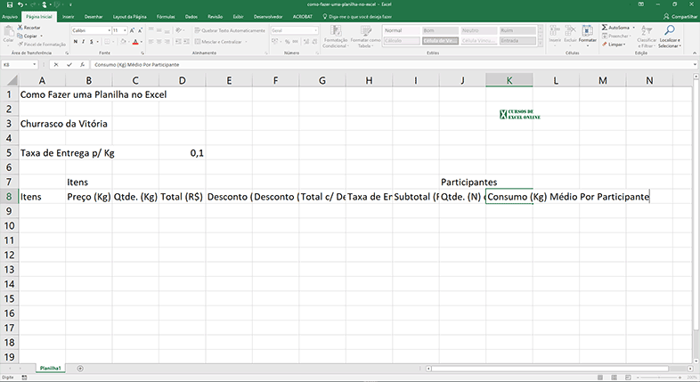Click the Undo arrow icon

(20, 4)
